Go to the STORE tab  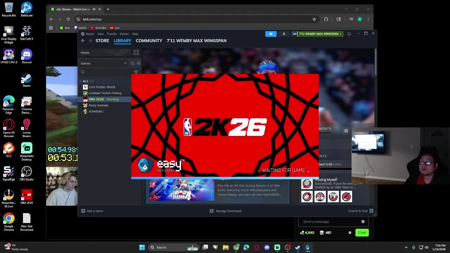pos(102,41)
